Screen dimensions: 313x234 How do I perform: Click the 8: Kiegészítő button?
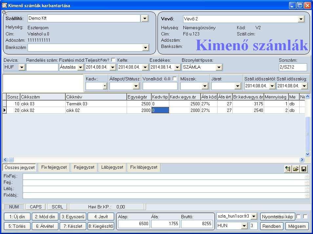click(101, 226)
